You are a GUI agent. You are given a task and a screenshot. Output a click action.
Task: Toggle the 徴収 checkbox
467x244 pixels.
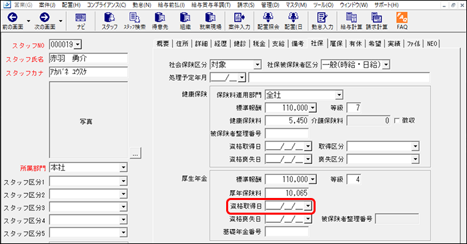click(397, 121)
